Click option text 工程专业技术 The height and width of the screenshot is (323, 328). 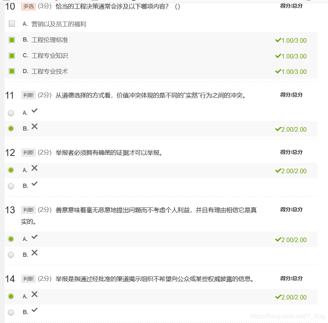point(50,71)
